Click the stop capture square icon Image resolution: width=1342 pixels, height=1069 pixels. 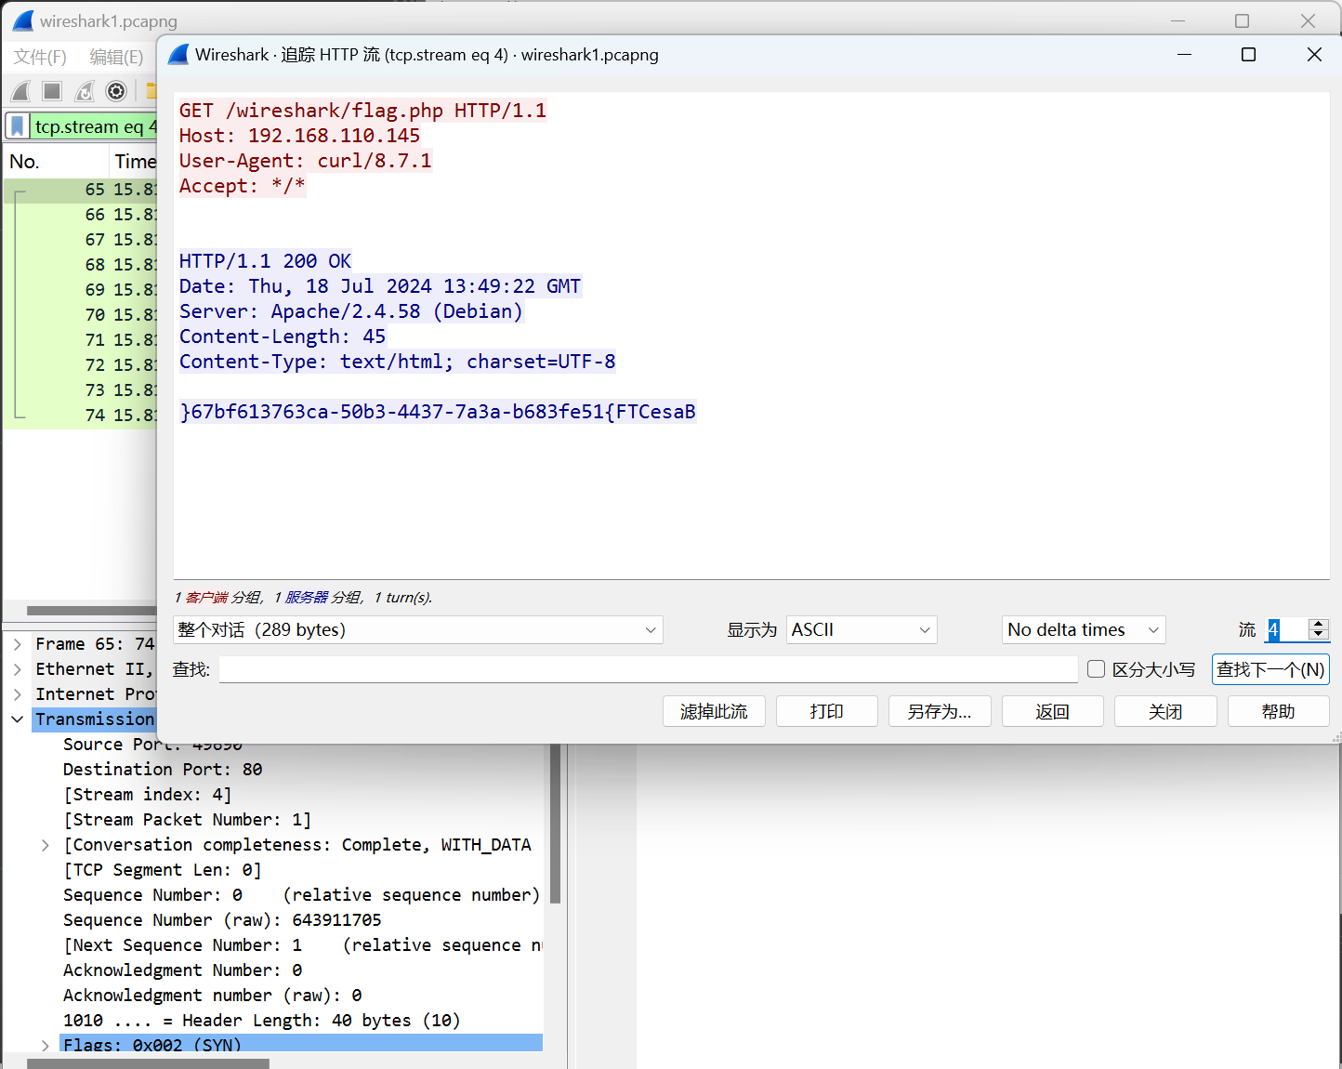click(52, 91)
